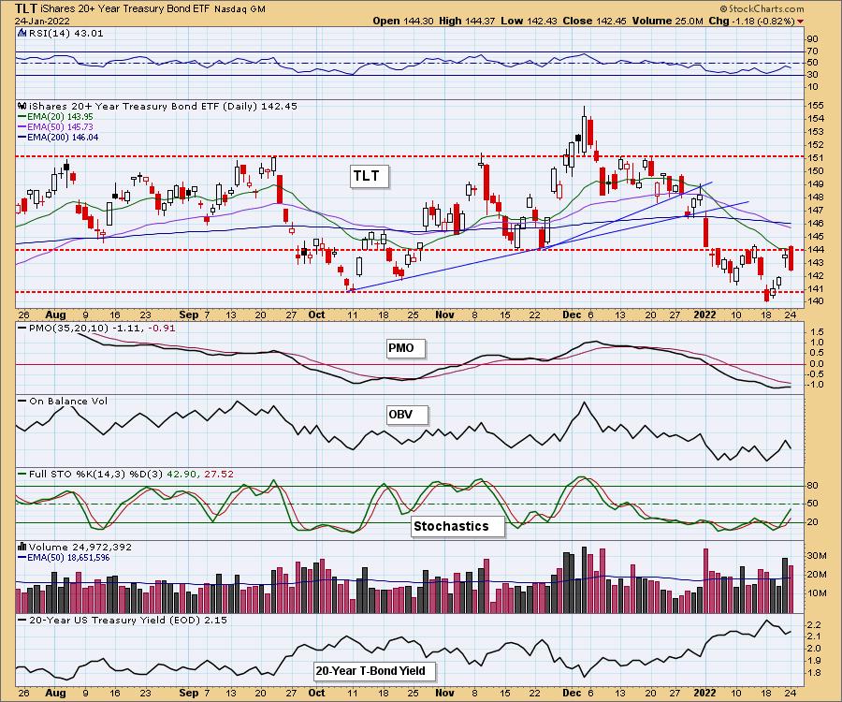Click the green EMA(20) legend line swatch

22,117
